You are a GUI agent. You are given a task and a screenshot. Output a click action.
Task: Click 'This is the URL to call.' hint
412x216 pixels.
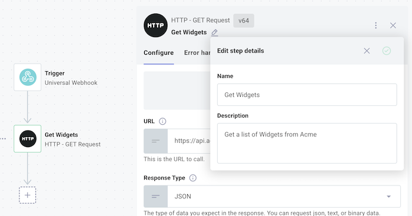174,159
